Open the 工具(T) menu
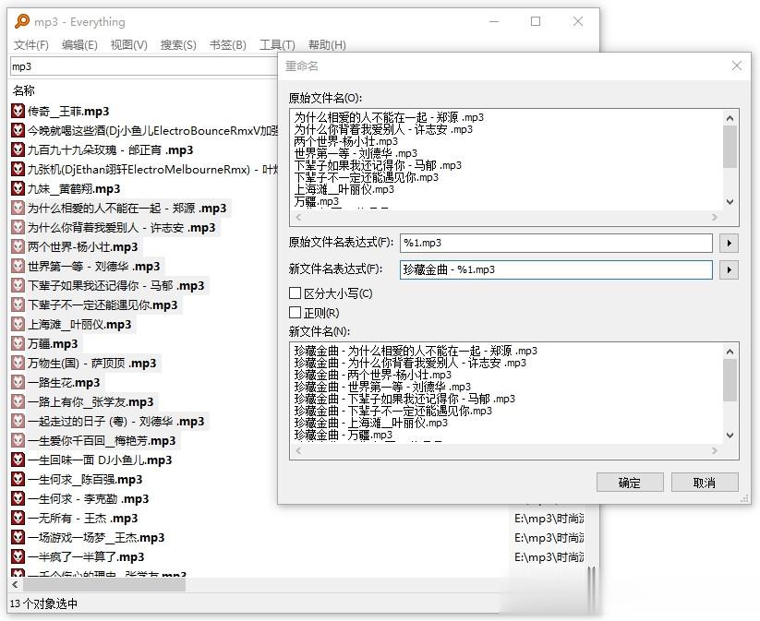 (x=277, y=45)
